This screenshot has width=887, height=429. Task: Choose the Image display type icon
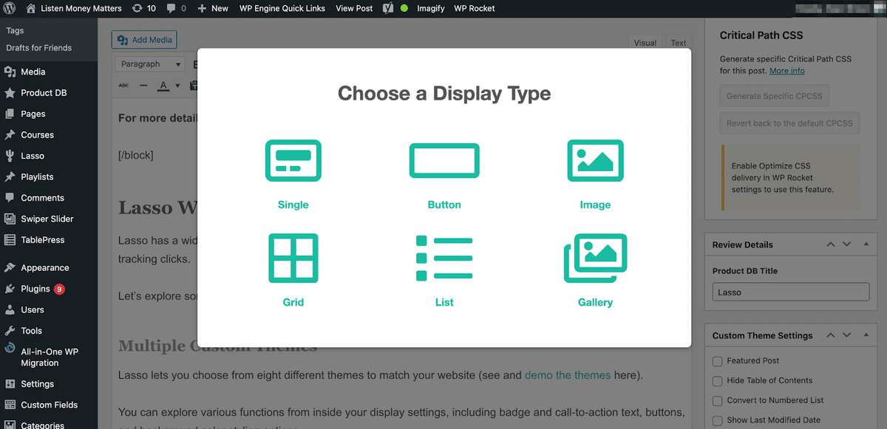595,160
